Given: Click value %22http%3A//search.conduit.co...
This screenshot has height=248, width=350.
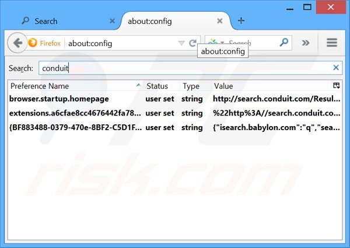Looking at the screenshot, I should coord(276,113).
